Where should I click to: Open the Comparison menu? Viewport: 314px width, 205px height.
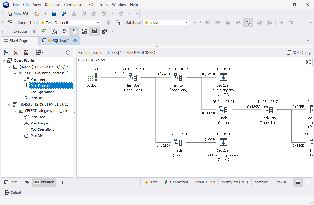(74, 5)
